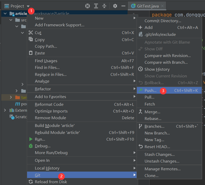Screen dimensions: 205x185
Task: Click the Maven pom file icon
Action: 18,104
